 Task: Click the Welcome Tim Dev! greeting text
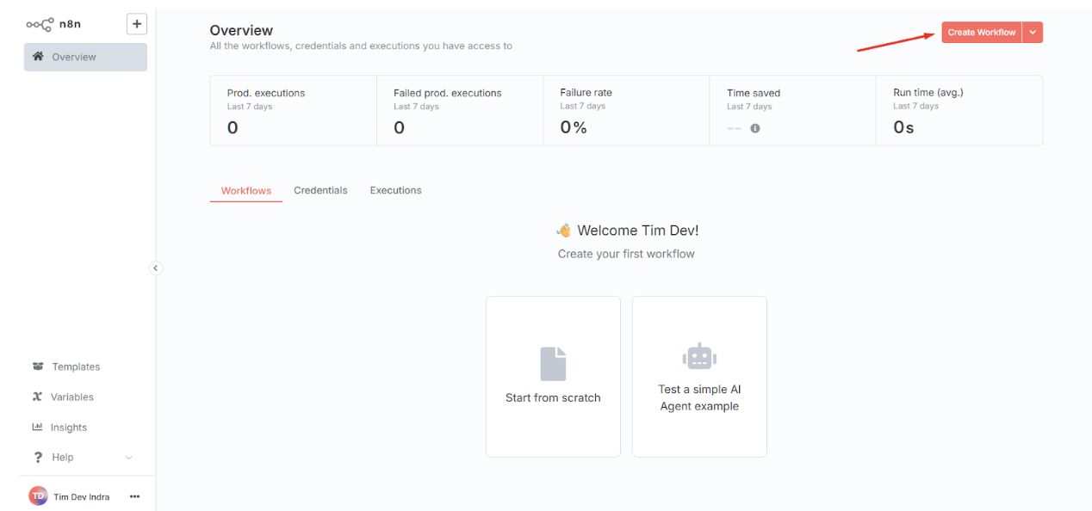[x=638, y=231]
